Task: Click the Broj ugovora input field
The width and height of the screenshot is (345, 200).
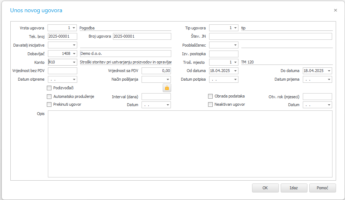Action: click(x=142, y=37)
